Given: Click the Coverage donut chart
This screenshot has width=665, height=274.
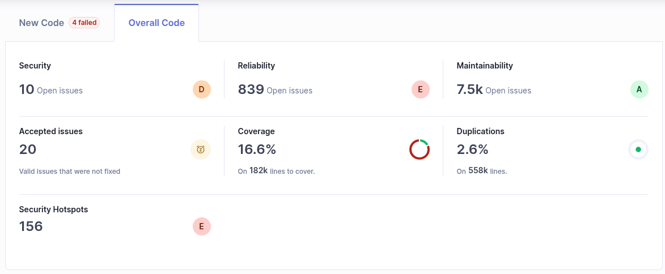Looking at the screenshot, I should pyautogui.click(x=420, y=149).
